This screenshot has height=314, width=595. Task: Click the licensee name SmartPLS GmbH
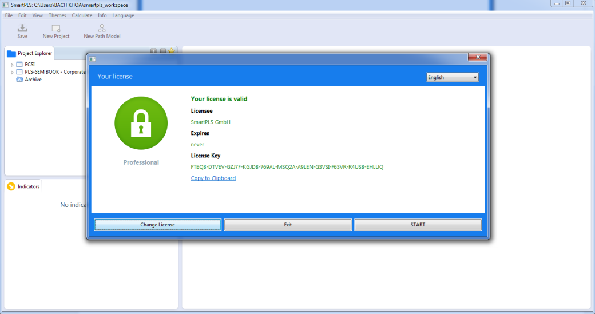(211, 122)
